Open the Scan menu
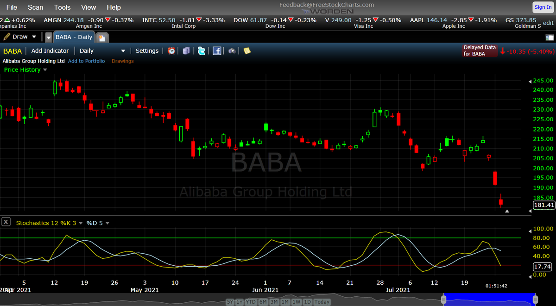This screenshot has width=556, height=306. pyautogui.click(x=36, y=7)
